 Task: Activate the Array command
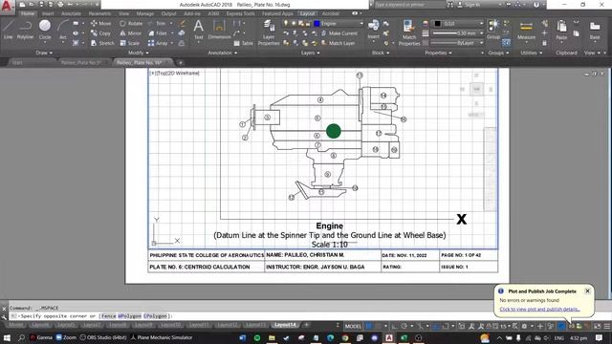pos(158,43)
